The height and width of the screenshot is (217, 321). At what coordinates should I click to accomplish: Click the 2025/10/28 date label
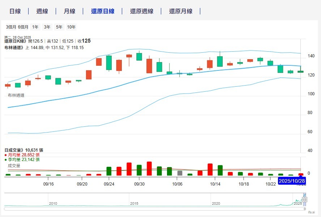pyautogui.click(x=292, y=181)
